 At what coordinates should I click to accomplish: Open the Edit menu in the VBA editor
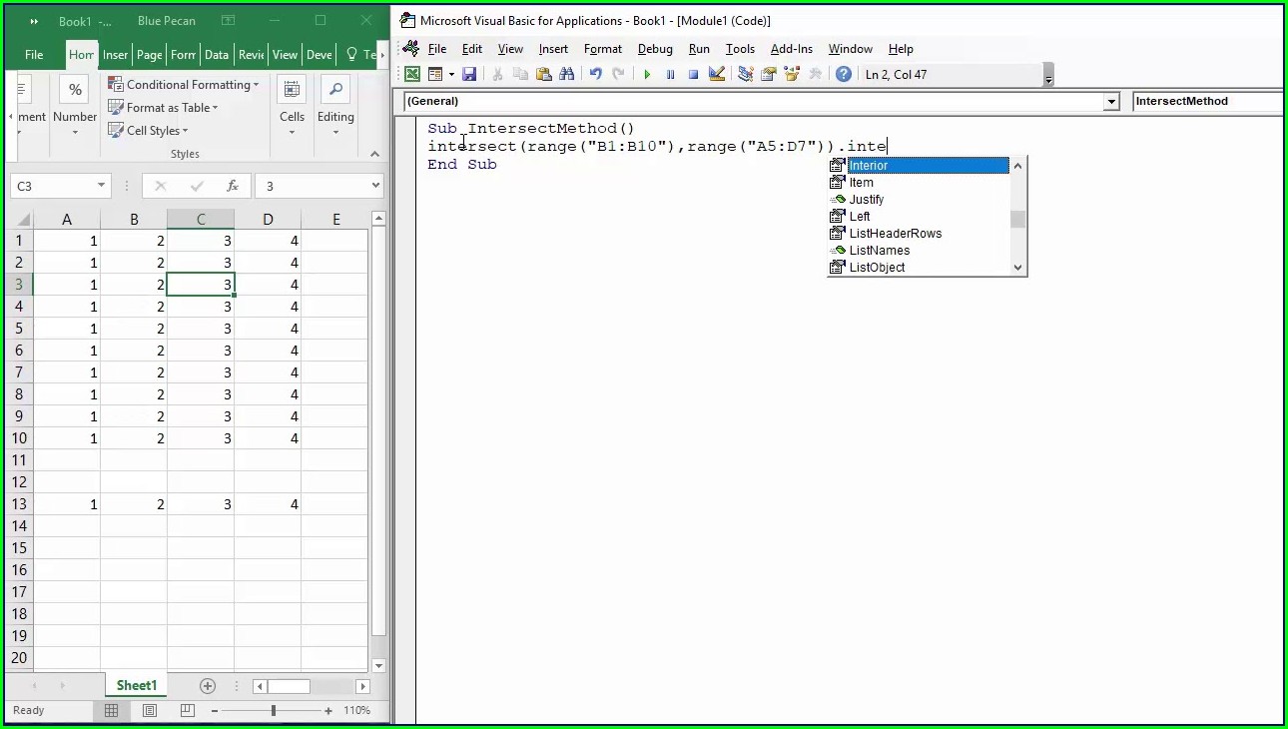[x=472, y=49]
